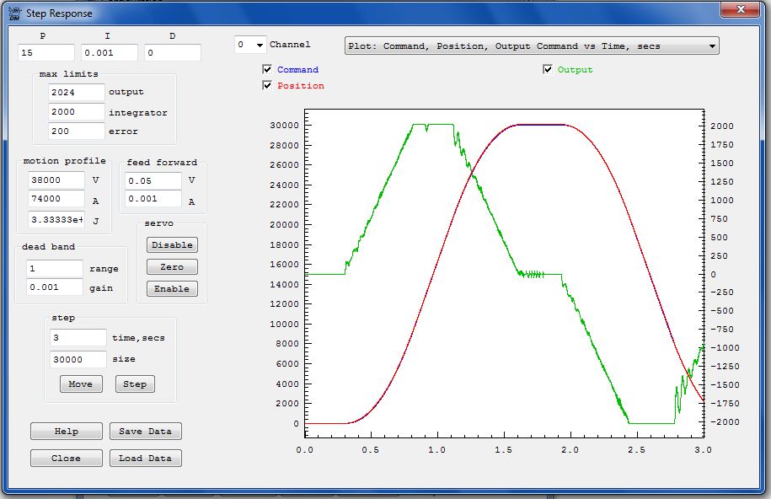This screenshot has width=771, height=499.
Task: Click the motion profile V velocity field
Action: tap(56, 180)
